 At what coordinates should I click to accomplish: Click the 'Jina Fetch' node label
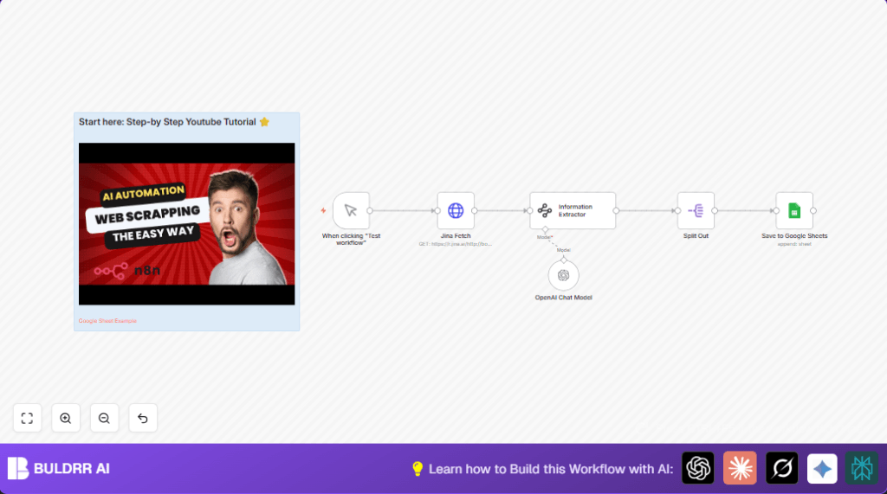[x=456, y=235]
